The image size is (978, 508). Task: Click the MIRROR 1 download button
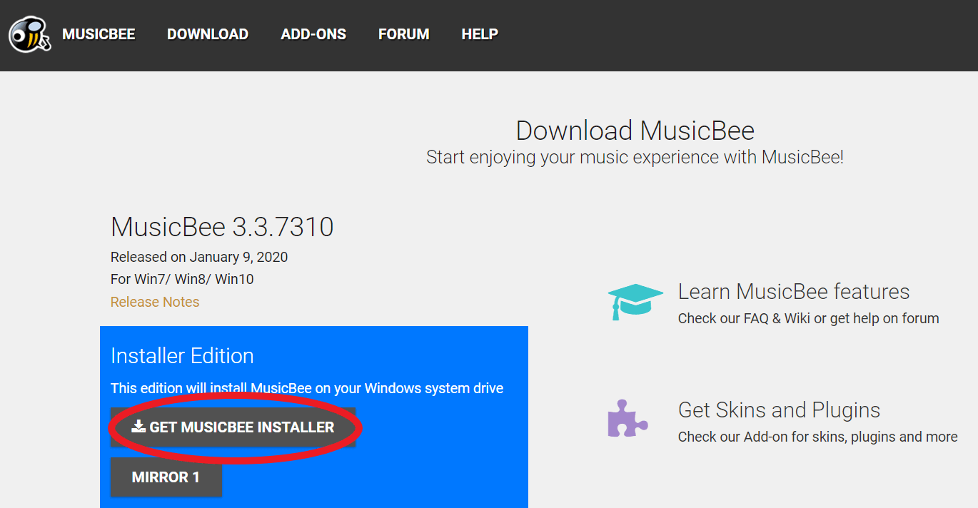(x=166, y=477)
